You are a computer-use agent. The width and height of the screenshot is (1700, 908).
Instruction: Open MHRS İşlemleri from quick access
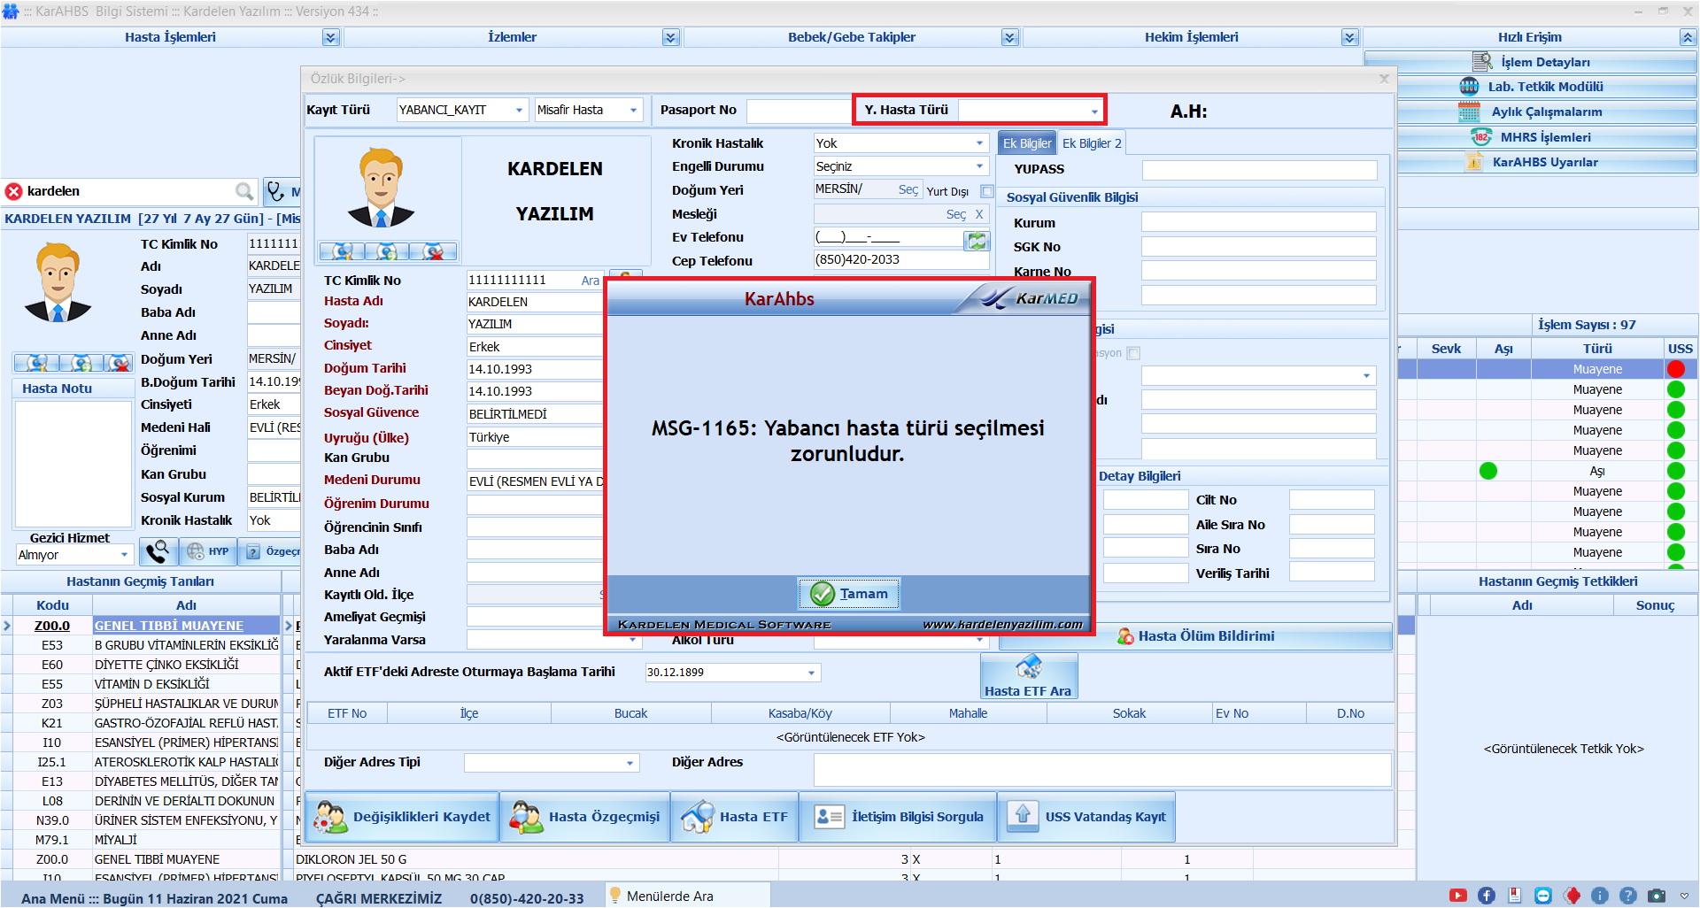pyautogui.click(x=1544, y=137)
